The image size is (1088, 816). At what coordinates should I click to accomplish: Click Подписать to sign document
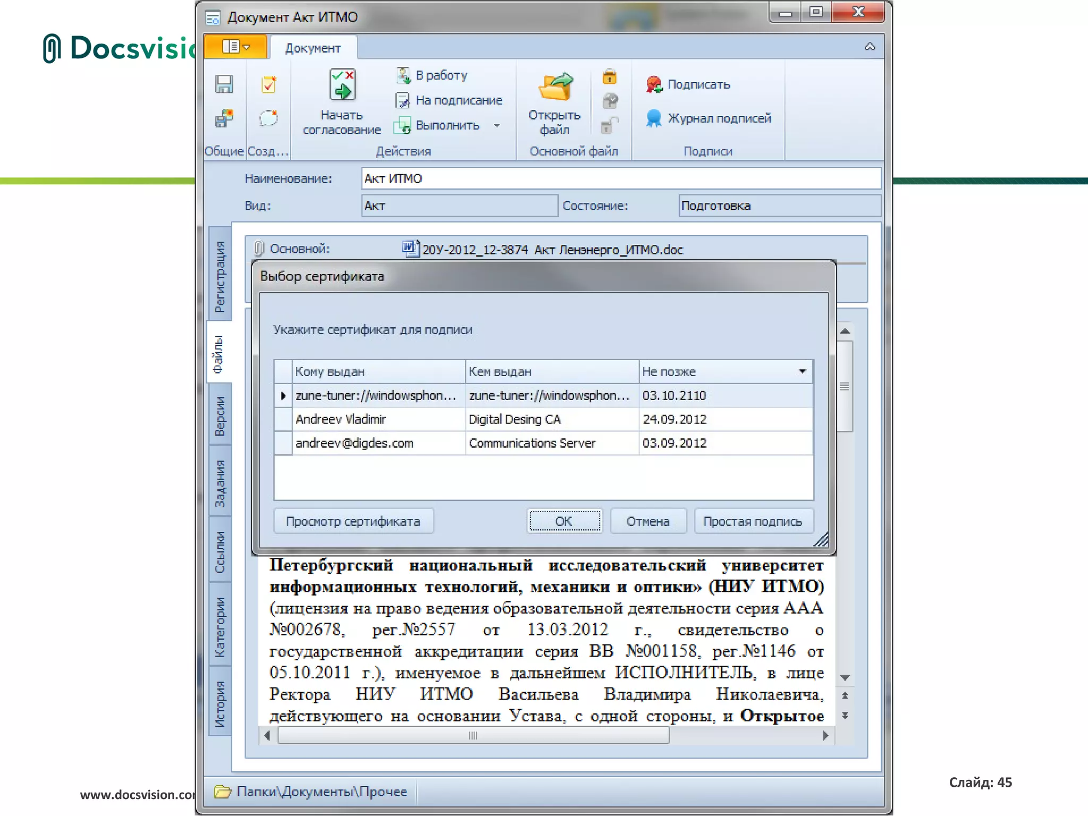pos(688,84)
